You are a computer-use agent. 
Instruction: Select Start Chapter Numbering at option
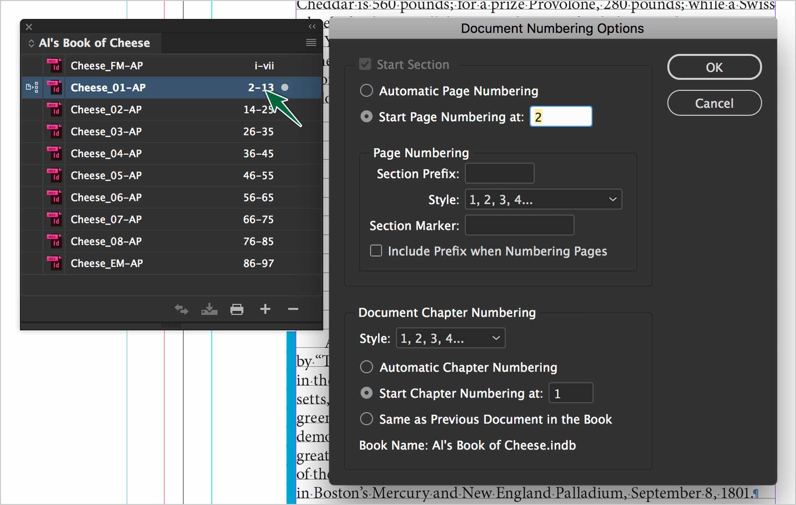pos(366,393)
